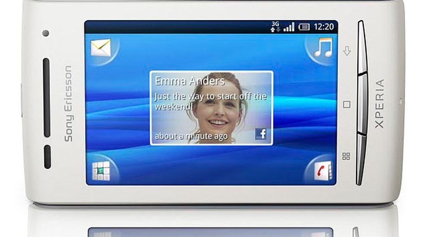
Task: Click the XPERIA logo text
Action: [x=379, y=104]
